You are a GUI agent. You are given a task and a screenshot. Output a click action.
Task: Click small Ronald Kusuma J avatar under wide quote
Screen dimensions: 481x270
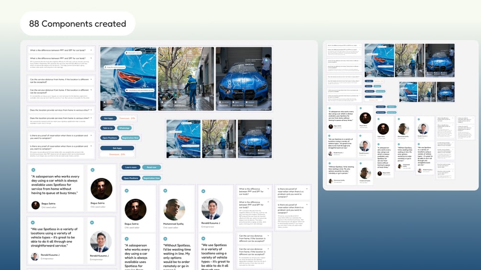[x=35, y=257]
